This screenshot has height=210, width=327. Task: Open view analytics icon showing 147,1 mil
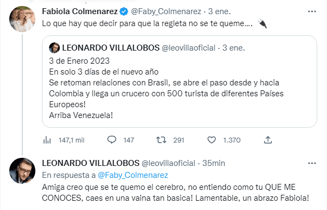pyautogui.click(x=47, y=140)
